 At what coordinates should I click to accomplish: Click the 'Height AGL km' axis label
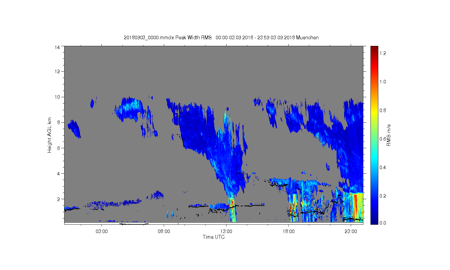[x=49, y=135]
